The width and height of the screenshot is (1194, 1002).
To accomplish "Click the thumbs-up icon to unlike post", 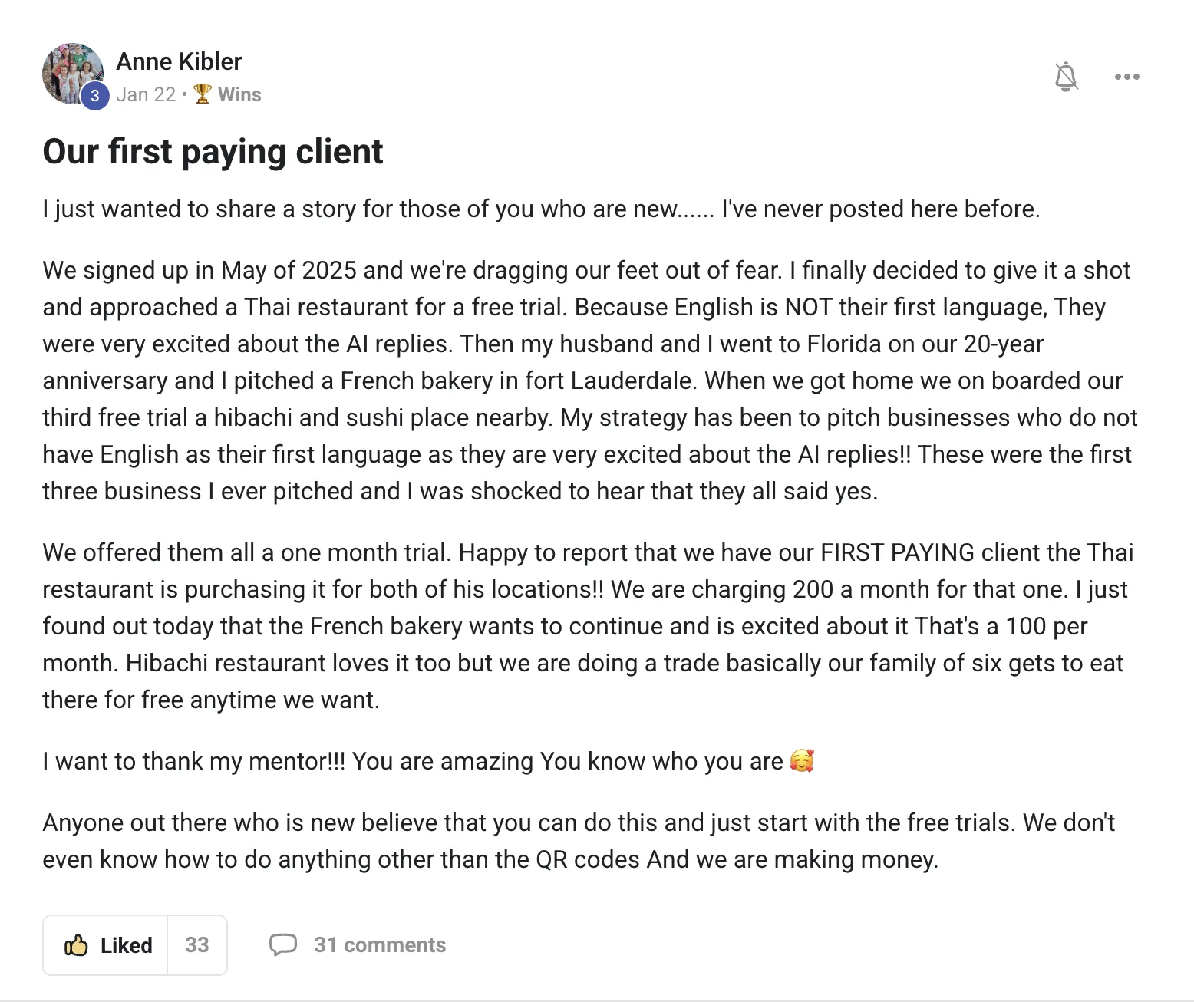I will (76, 945).
